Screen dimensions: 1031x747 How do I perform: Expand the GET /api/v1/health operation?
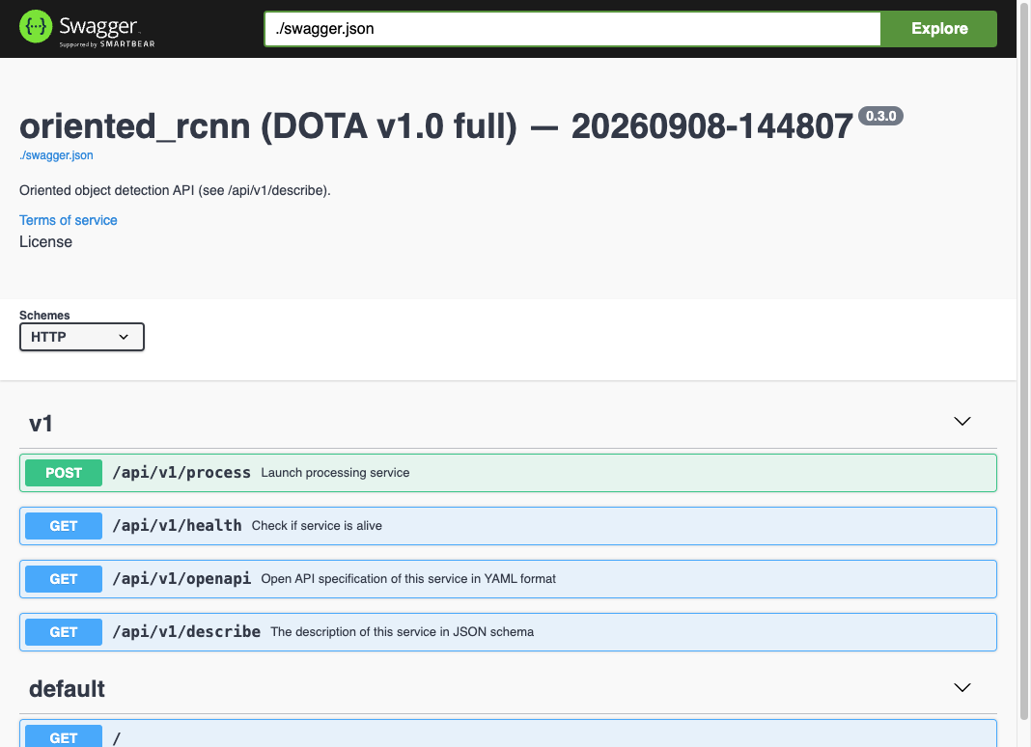click(508, 526)
